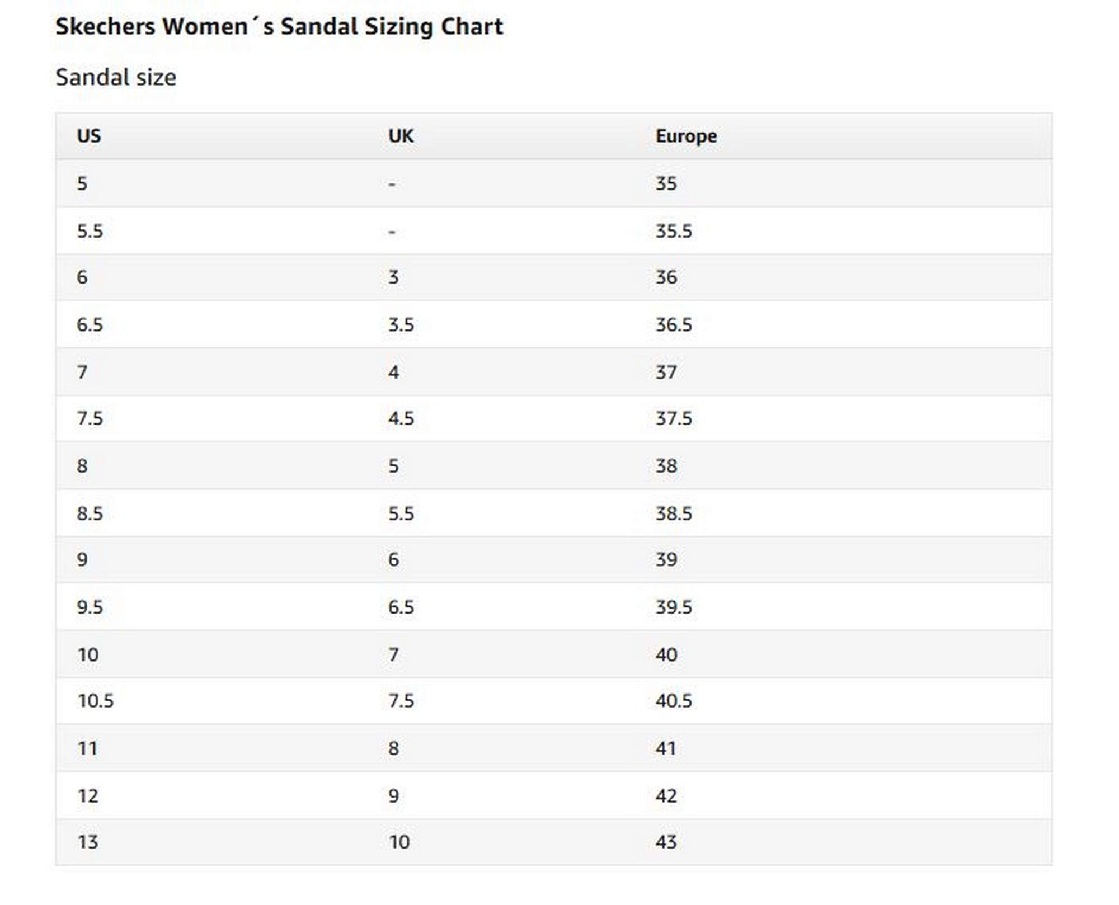Select the Europe size 35 cell
Image resolution: width=1119 pixels, height=905 pixels.
click(x=666, y=183)
